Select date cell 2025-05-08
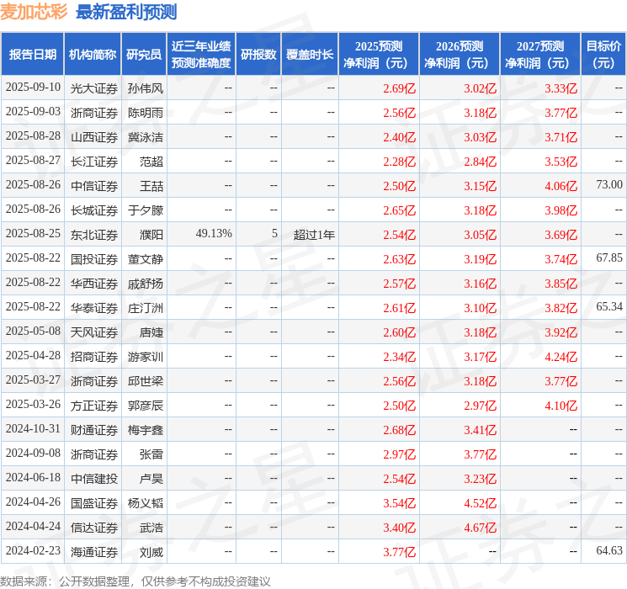The height and width of the screenshot is (589, 627). click(x=33, y=331)
